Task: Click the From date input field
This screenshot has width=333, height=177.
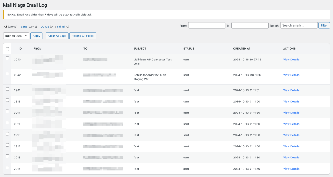Action: click(207, 25)
